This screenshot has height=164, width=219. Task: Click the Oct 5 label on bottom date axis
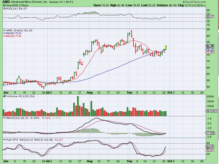[171, 161]
